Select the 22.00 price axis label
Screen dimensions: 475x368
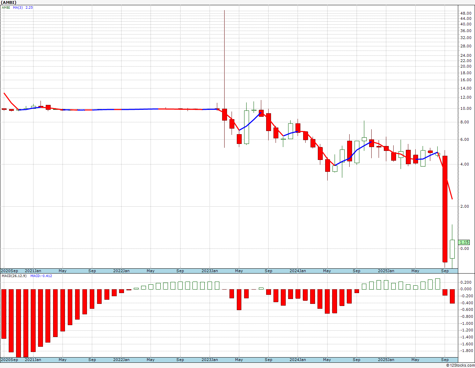(466, 61)
